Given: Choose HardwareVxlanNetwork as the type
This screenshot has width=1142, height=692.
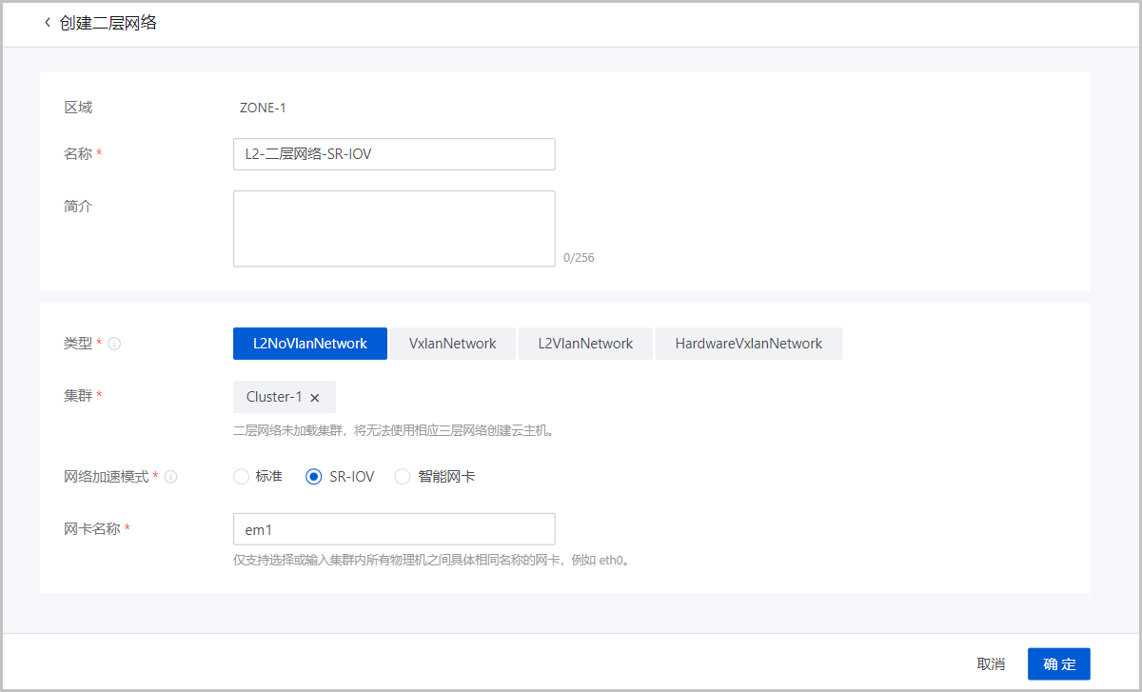Looking at the screenshot, I should tap(749, 344).
